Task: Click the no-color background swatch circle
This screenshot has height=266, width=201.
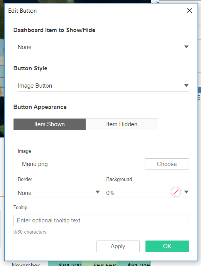Action: (x=176, y=192)
